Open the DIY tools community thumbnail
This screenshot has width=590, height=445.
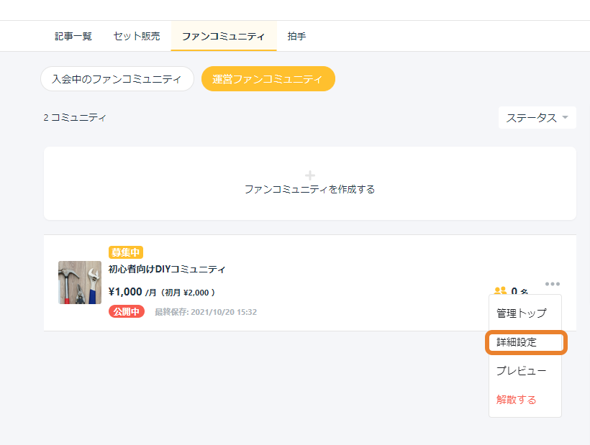[x=80, y=283]
